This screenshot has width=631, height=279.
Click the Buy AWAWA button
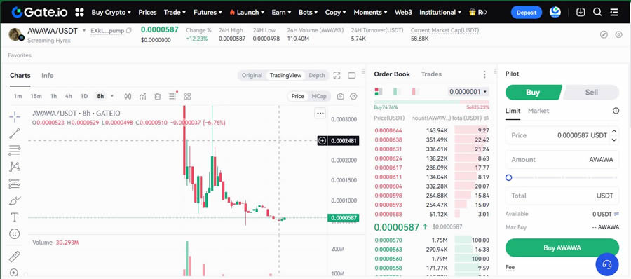[x=562, y=247]
